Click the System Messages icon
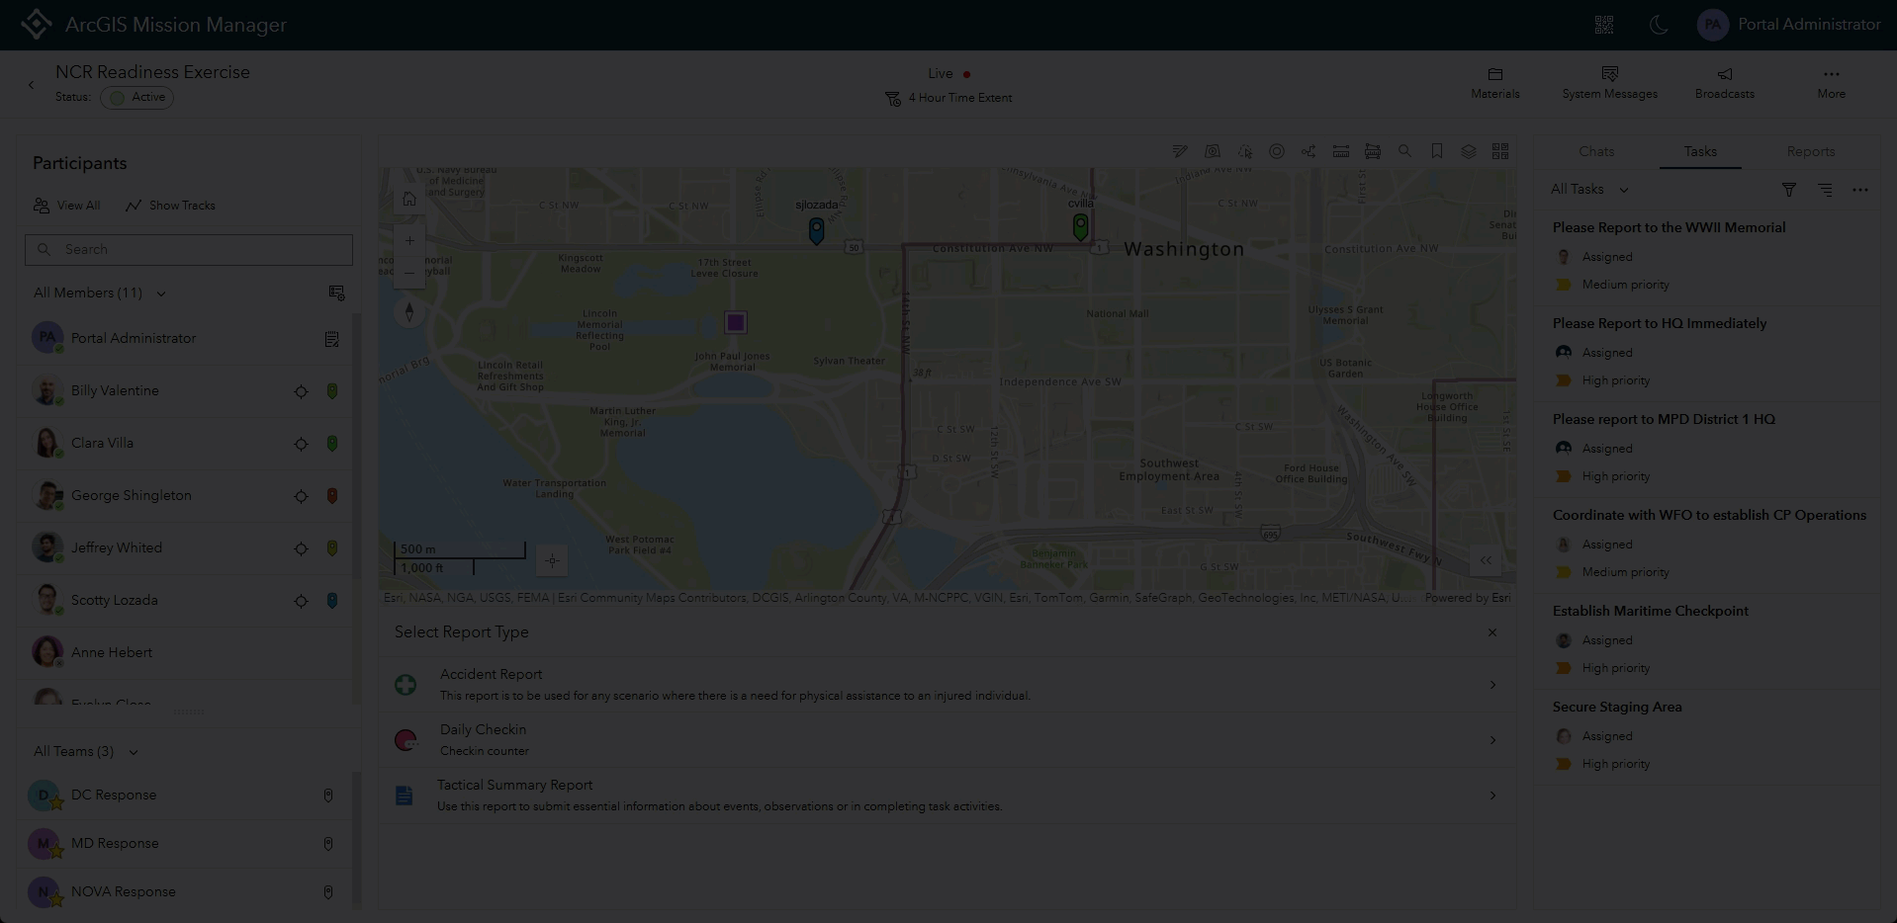This screenshot has height=923, width=1897. coord(1610,73)
